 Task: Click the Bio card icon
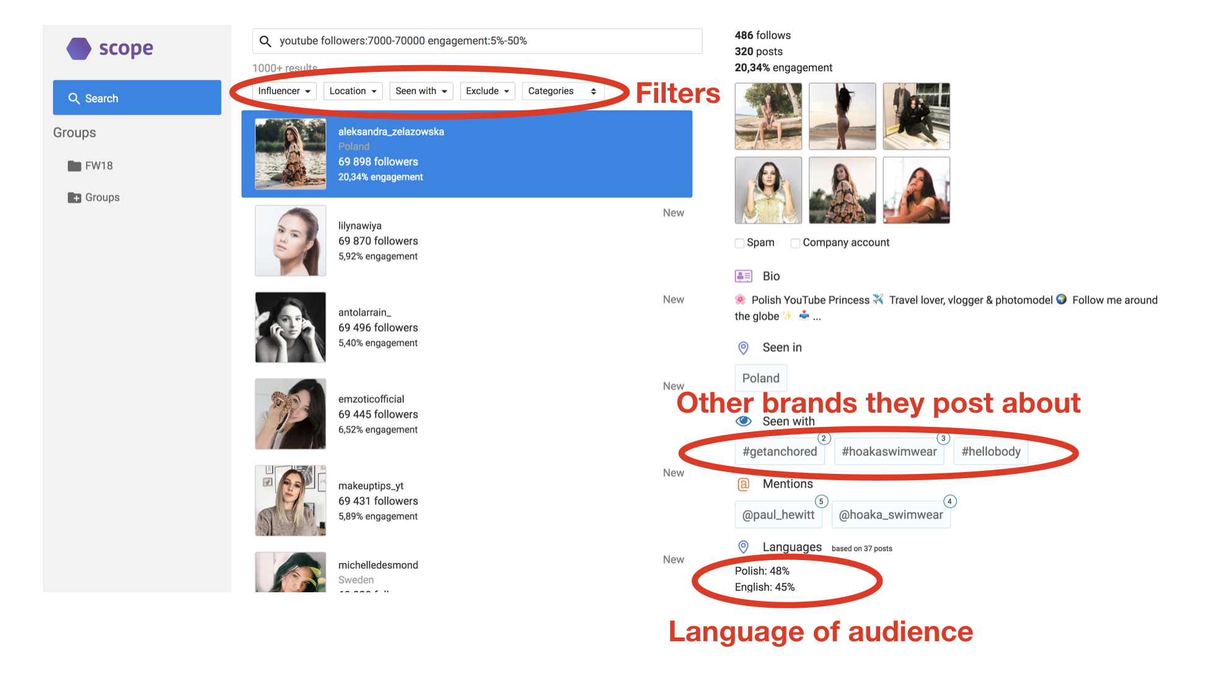click(x=743, y=276)
